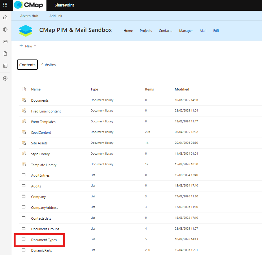
Task: Sort by the Name column header
Action: (36, 89)
